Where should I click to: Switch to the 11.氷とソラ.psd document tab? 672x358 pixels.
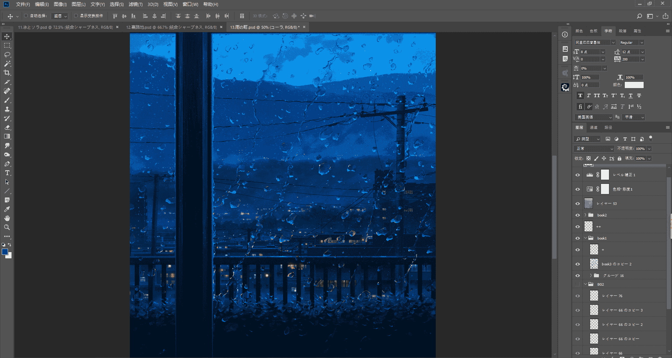coord(65,27)
